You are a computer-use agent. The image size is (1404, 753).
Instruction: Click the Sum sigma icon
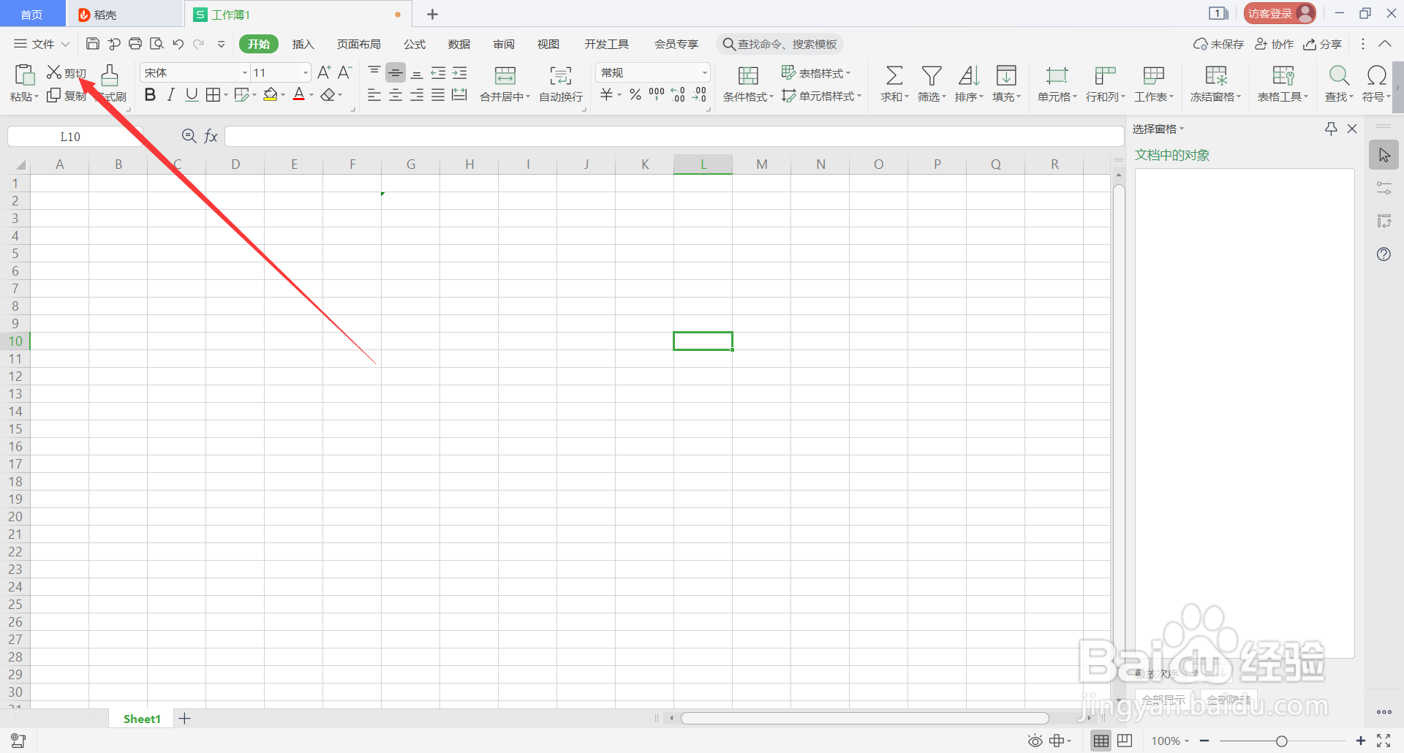(x=894, y=75)
